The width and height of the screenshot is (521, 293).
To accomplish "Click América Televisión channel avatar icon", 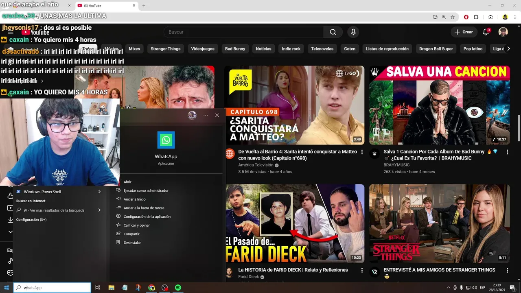I will [230, 154].
